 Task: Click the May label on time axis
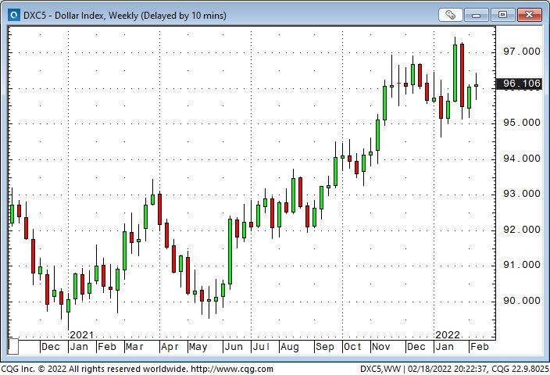pos(198,347)
